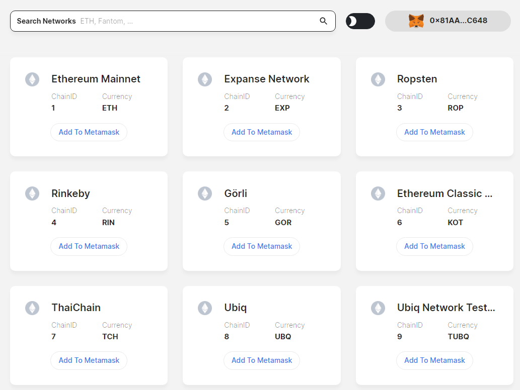
Task: Add Ethereum Mainnet to Metamask
Action: click(x=89, y=132)
